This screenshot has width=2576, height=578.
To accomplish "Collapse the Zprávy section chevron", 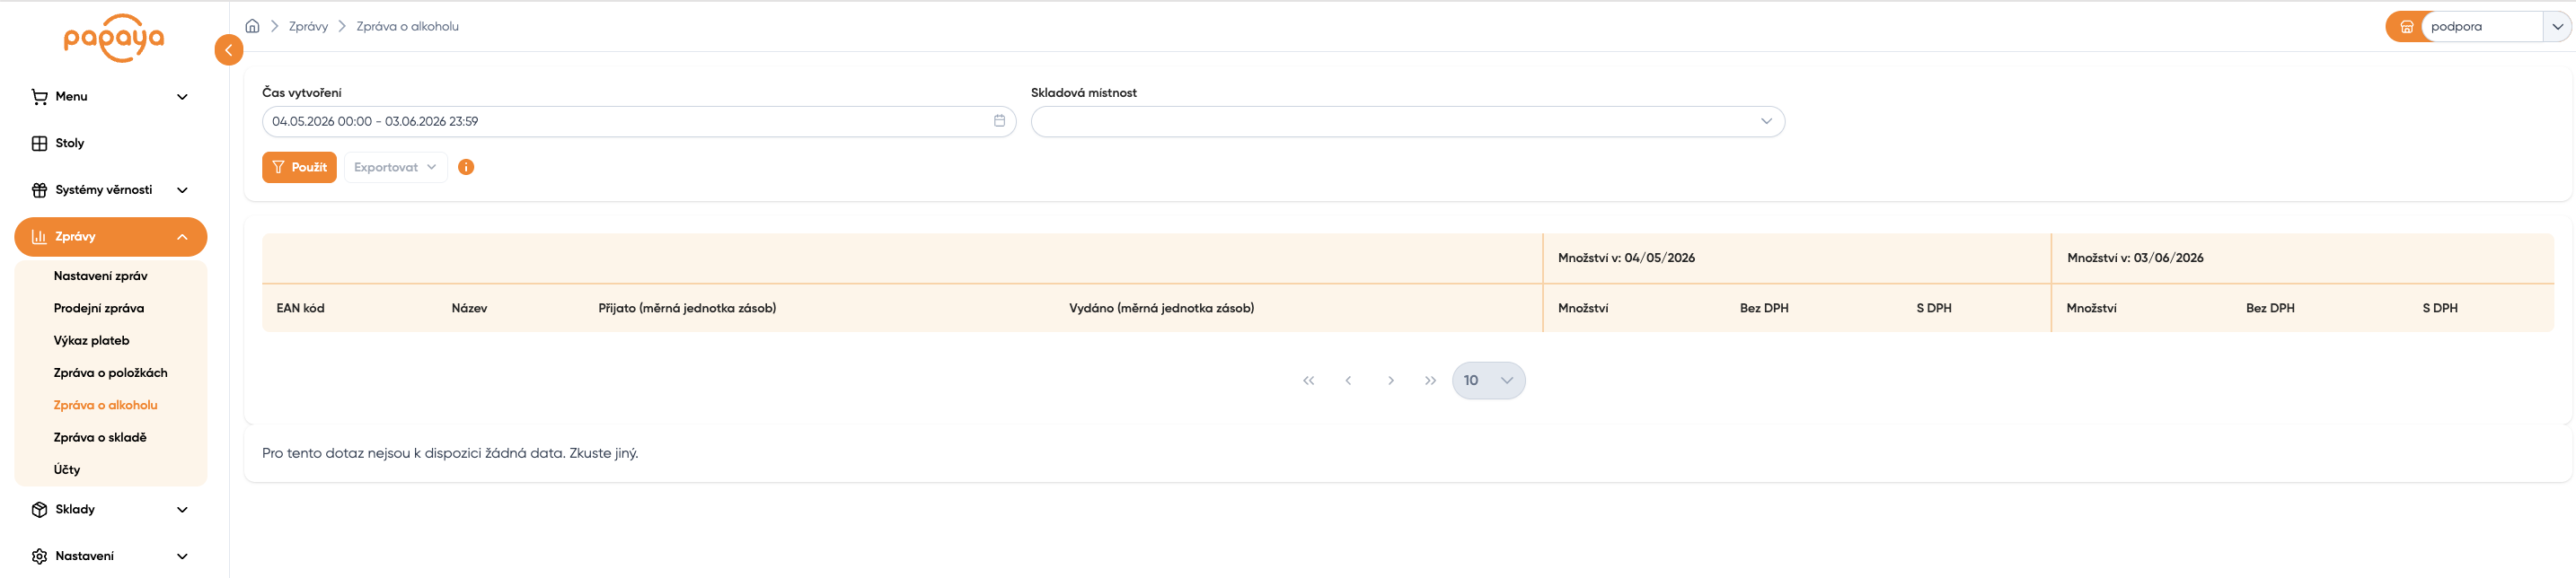I will point(182,237).
